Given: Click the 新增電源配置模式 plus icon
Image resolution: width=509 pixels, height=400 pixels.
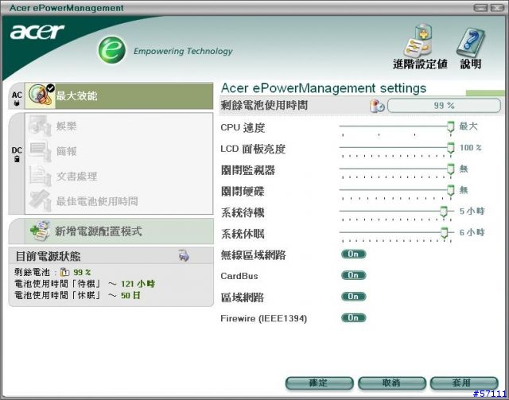Looking at the screenshot, I should point(40,231).
